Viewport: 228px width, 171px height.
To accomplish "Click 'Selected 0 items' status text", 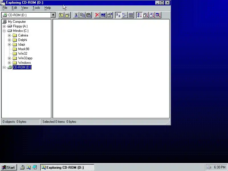I will point(54,122).
